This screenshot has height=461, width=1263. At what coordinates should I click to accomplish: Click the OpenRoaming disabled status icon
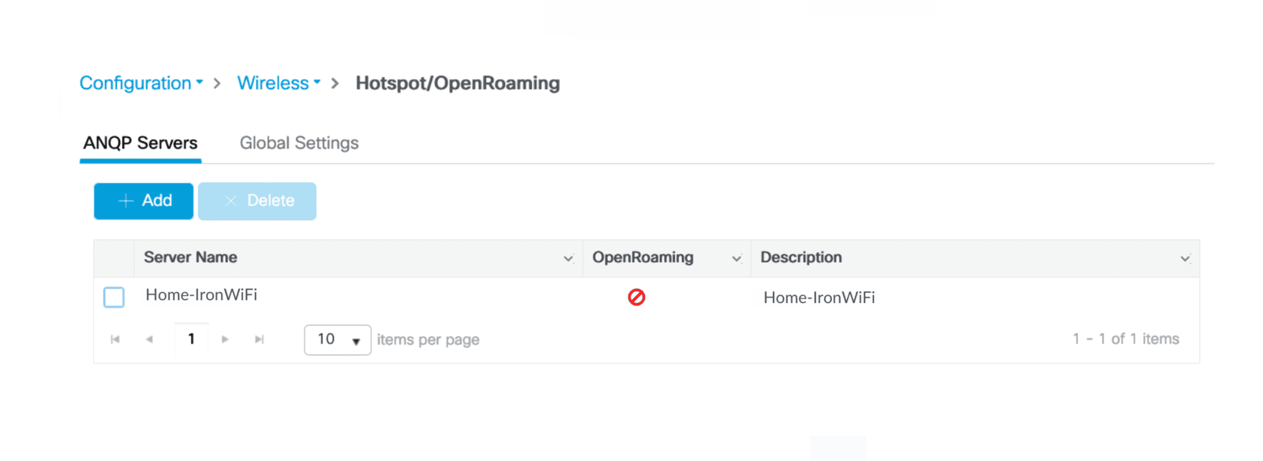click(x=636, y=297)
